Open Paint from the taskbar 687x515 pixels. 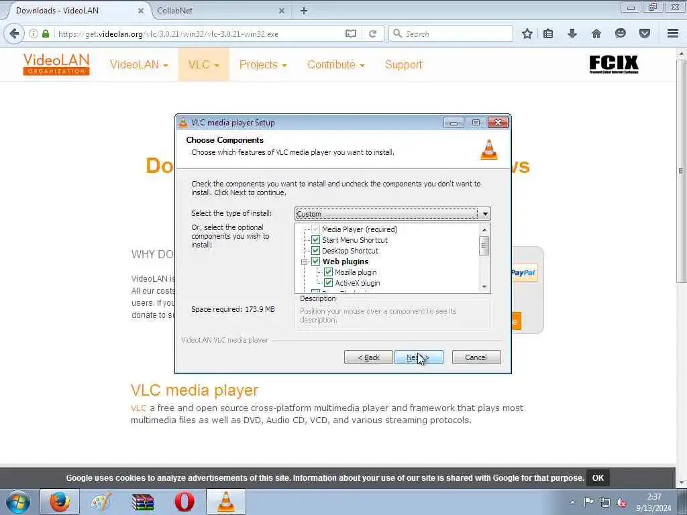(x=101, y=502)
